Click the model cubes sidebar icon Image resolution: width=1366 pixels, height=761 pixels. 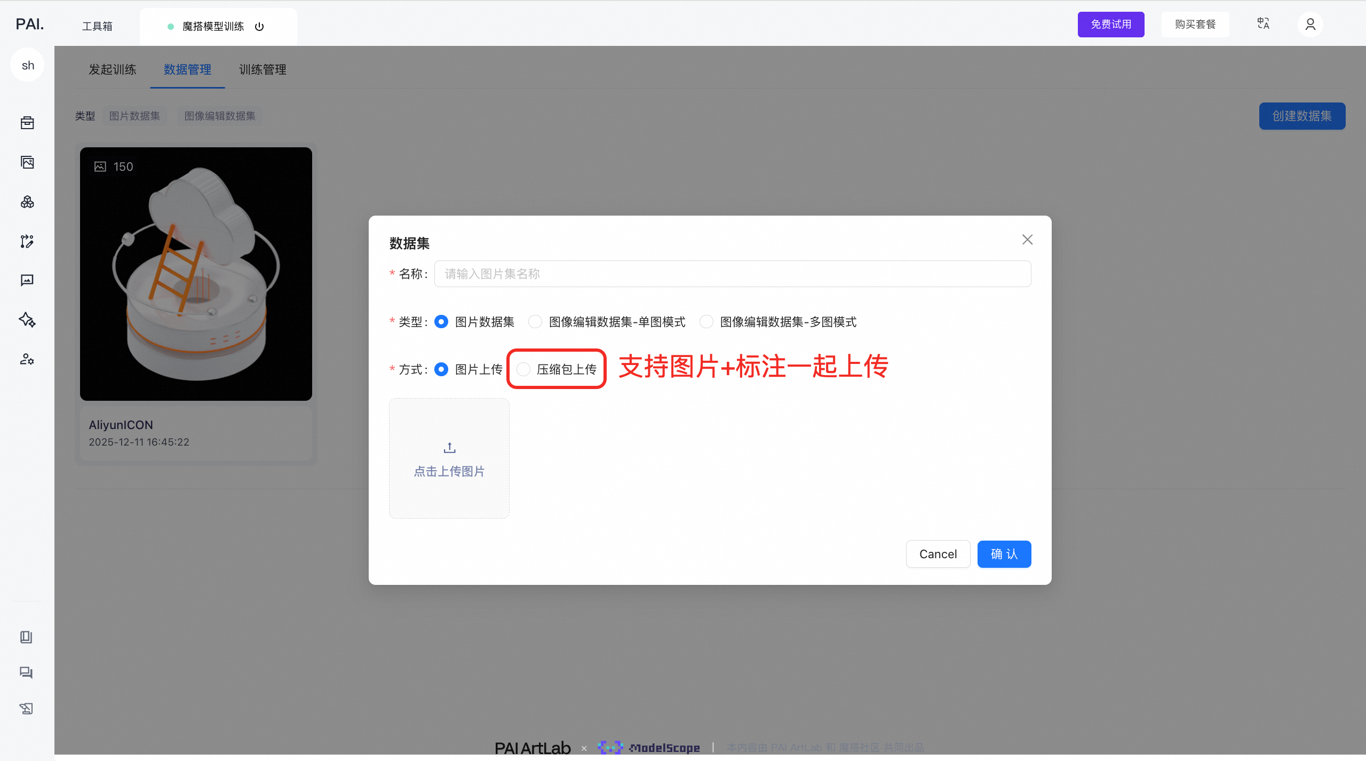[x=27, y=202]
